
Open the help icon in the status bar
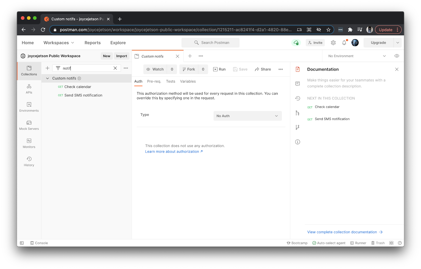[x=400, y=243]
